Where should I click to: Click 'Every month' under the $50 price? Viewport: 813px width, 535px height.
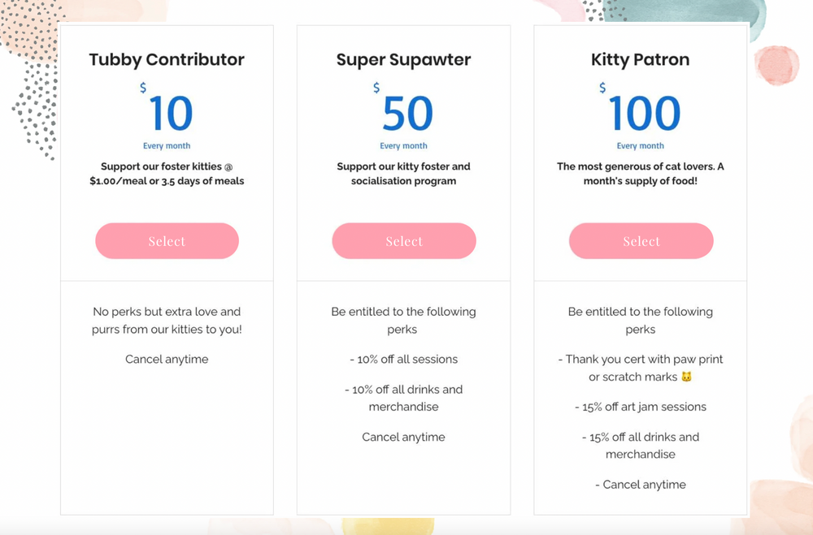click(x=404, y=145)
